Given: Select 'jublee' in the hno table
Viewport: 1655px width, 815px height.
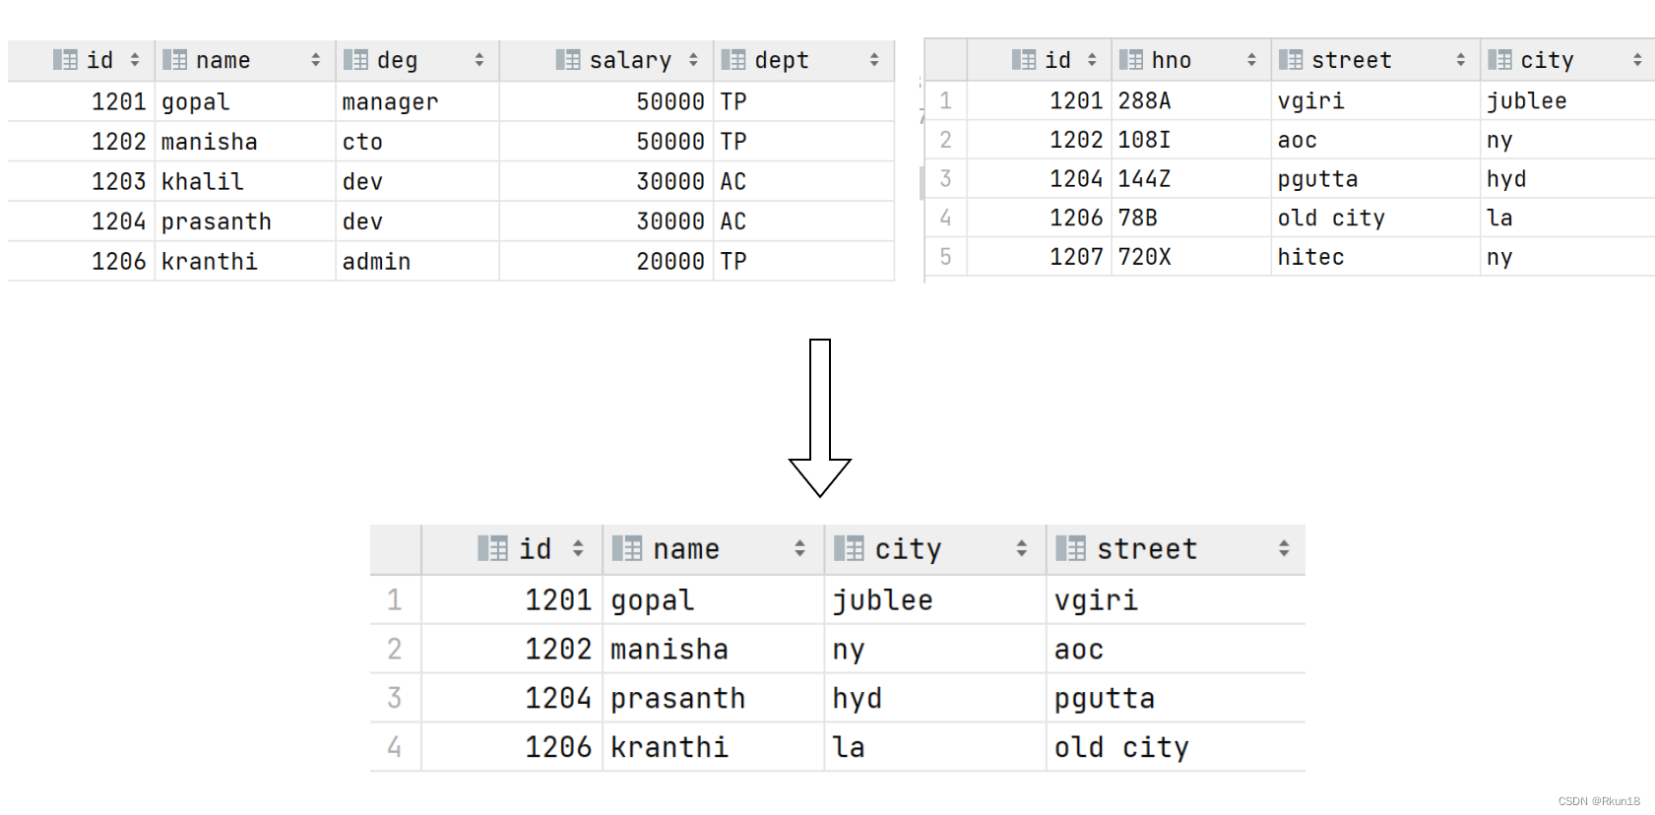Looking at the screenshot, I should click(1567, 100).
